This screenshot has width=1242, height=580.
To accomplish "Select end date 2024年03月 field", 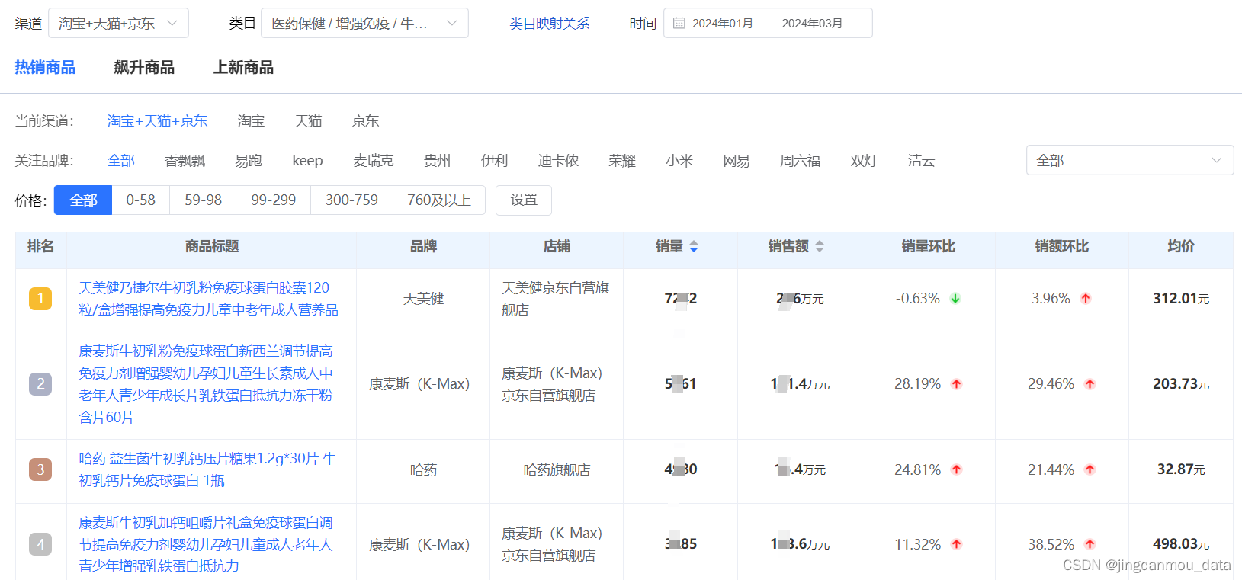I will tap(812, 24).
